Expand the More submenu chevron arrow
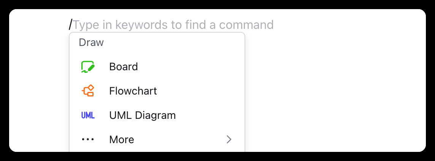The height and width of the screenshot is (161, 435). point(229,139)
